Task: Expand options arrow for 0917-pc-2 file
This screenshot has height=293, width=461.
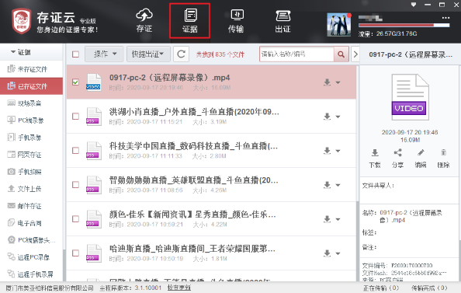Action: pos(338,82)
